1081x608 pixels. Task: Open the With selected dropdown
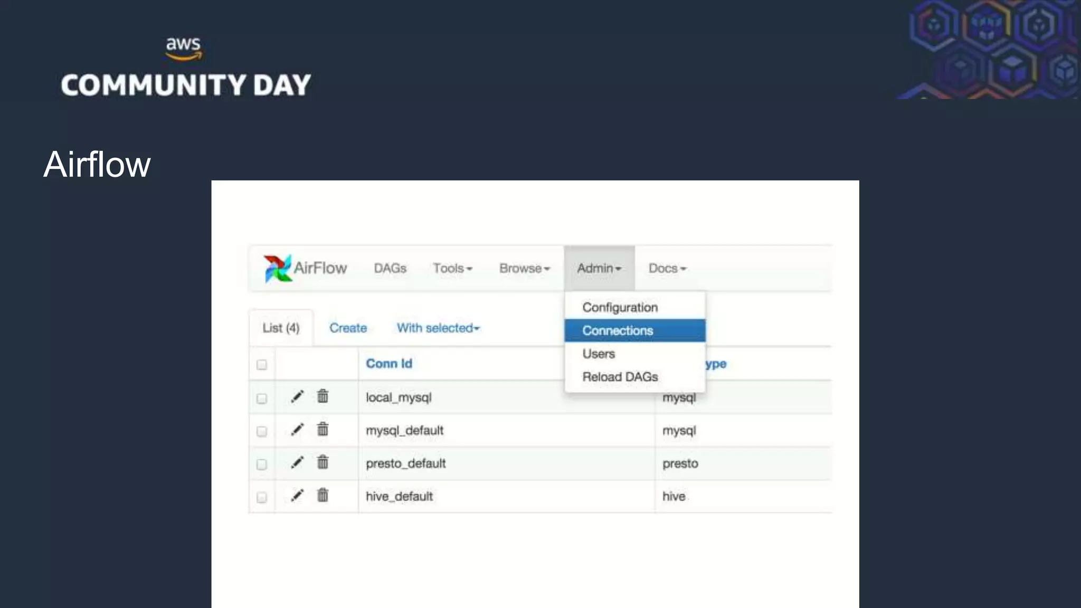(438, 328)
